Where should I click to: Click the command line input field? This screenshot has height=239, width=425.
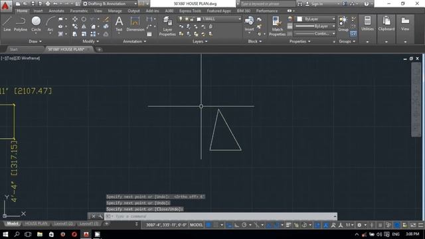220,216
